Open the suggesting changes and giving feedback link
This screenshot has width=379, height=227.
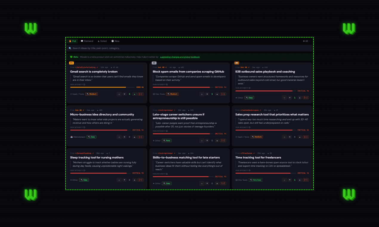[180, 57]
